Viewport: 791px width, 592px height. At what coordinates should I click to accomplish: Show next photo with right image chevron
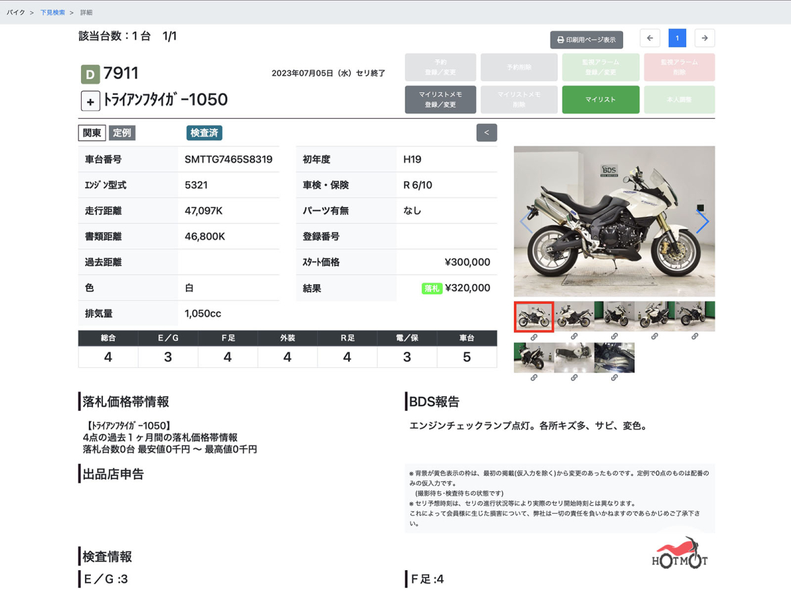click(x=703, y=222)
